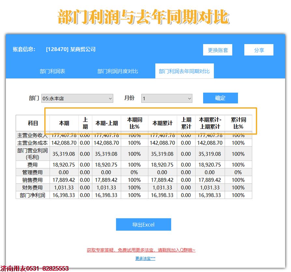Switch to the 部门利润表 tab
The image size is (291, 272).
(52, 71)
